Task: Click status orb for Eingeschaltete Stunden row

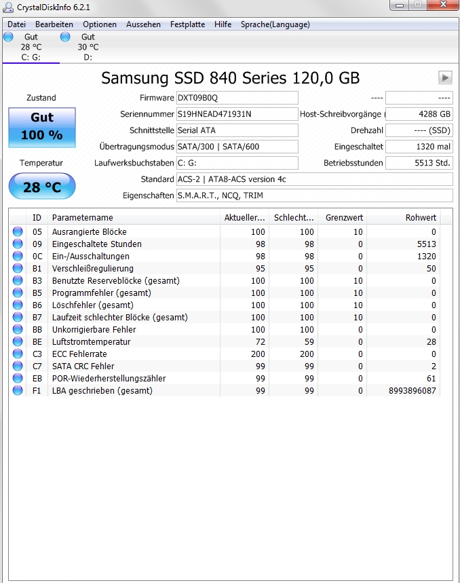Action: pos(18,244)
